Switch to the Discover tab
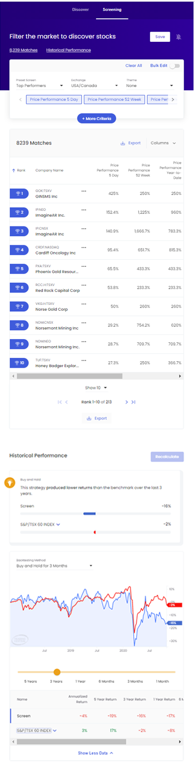195x768 pixels. [80, 9]
